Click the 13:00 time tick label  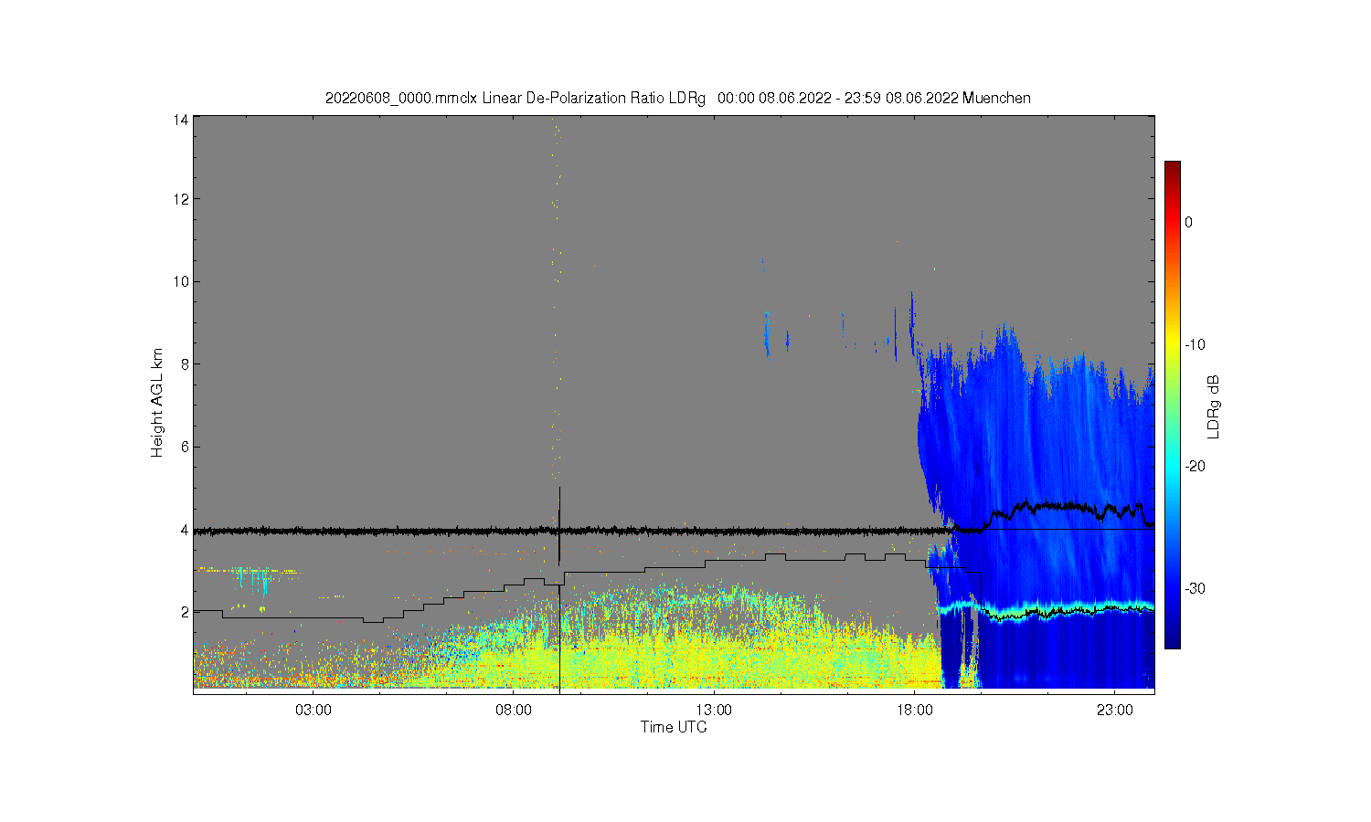715,710
